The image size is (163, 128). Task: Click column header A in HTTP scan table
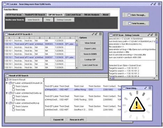pyautogui.click(x=9, y=38)
